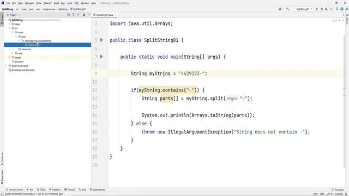
Task: Open Search Everywhere magnifier icon
Action: [337, 9]
